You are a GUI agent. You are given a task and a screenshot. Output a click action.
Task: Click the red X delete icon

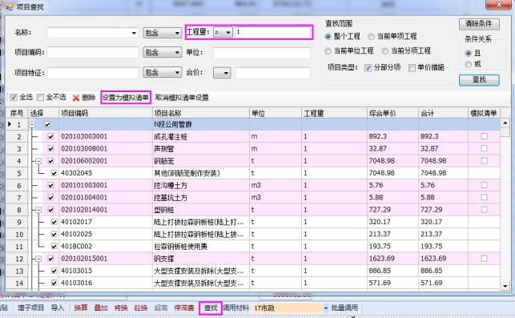click(76, 98)
